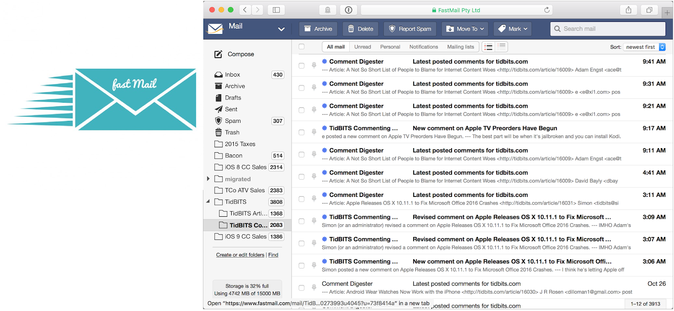Click the Sent paper plane icon
674x311 pixels.
point(218,109)
